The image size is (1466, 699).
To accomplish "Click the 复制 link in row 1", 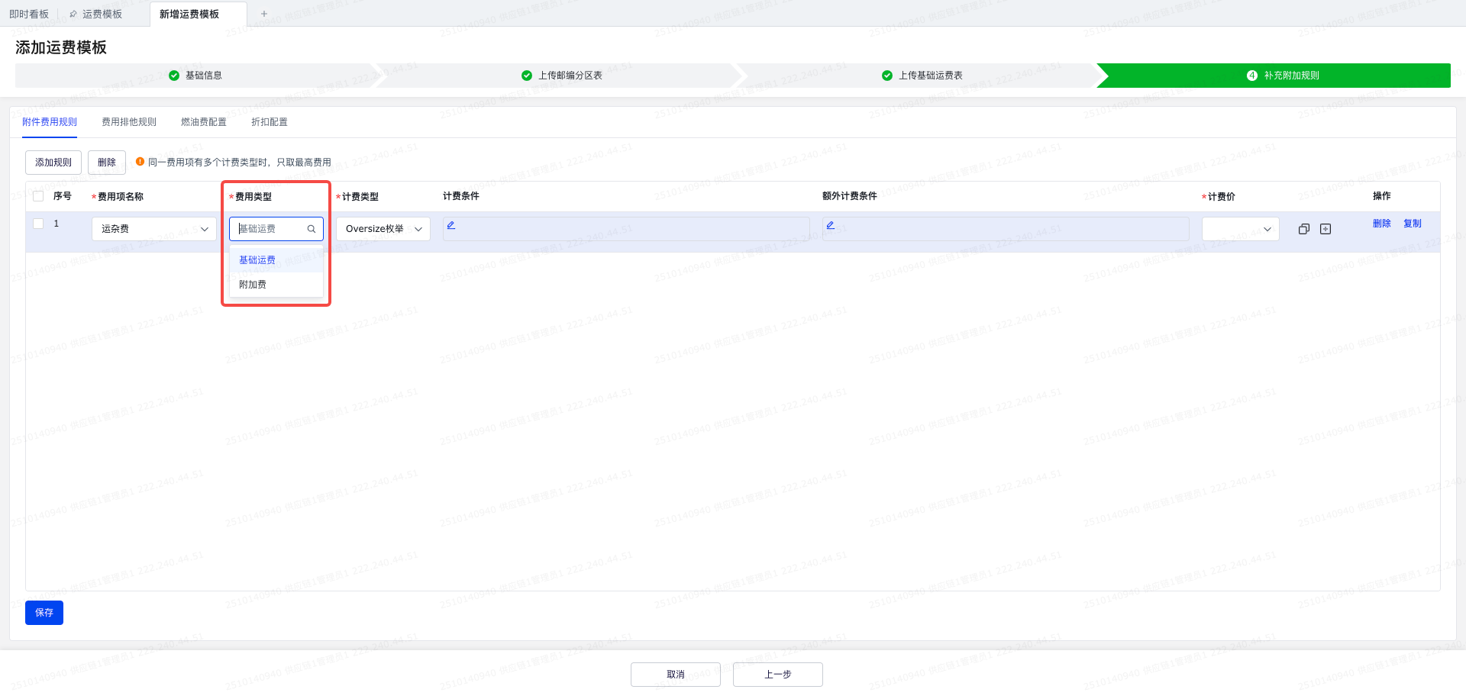I will point(1413,224).
